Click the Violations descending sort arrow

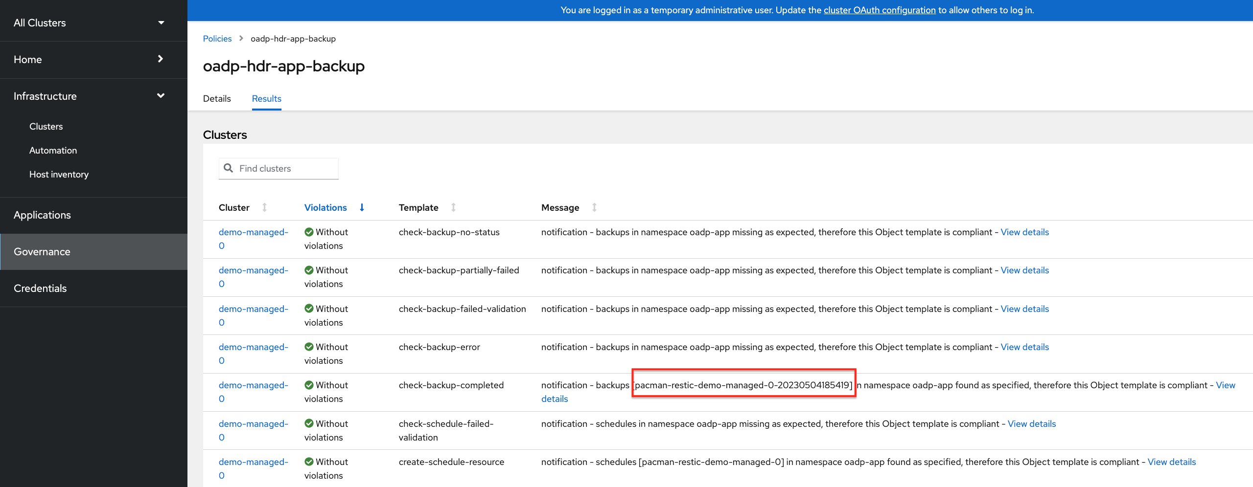tap(362, 207)
